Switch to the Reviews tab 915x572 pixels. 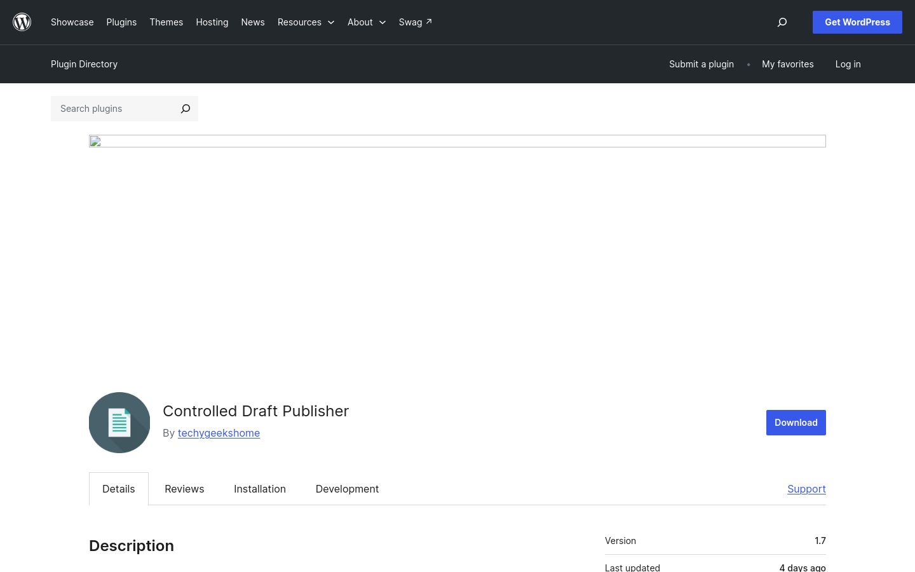[184, 489]
